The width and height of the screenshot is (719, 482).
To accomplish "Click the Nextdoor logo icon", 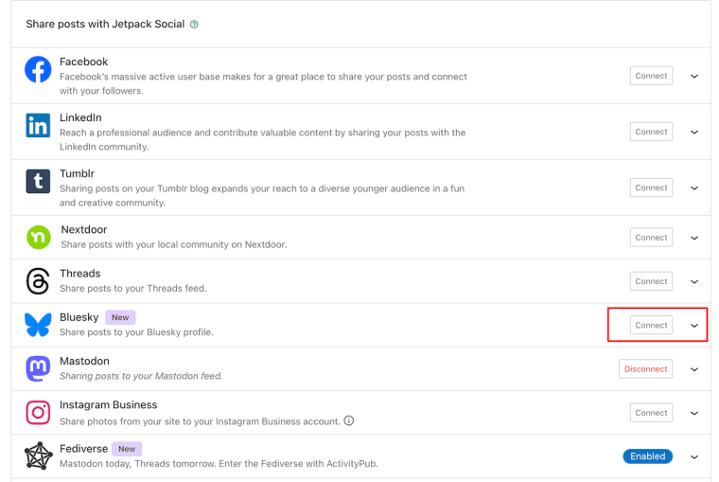I will [x=38, y=237].
